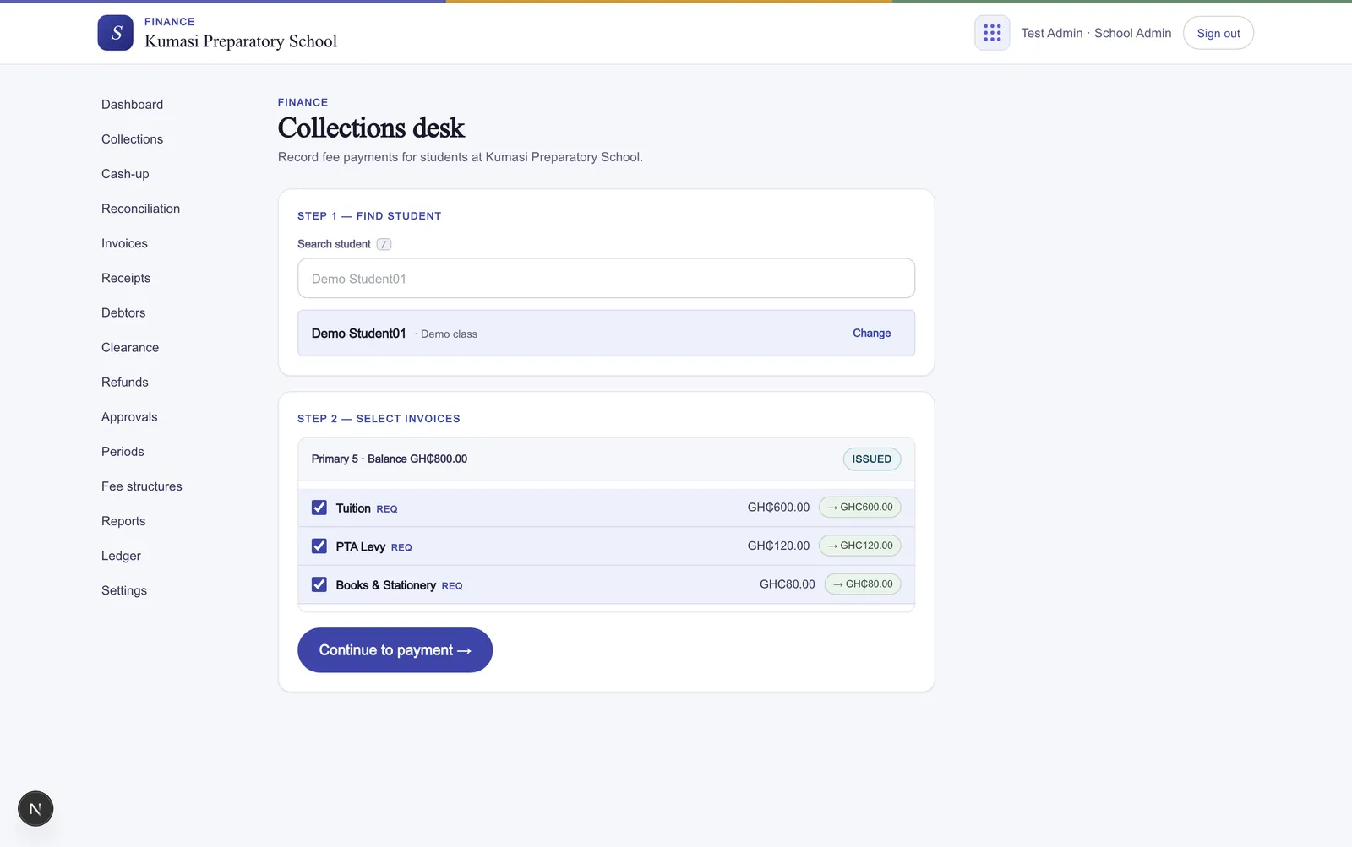The height and width of the screenshot is (847, 1352).
Task: Open Invoices in sidebar
Action: tap(124, 243)
